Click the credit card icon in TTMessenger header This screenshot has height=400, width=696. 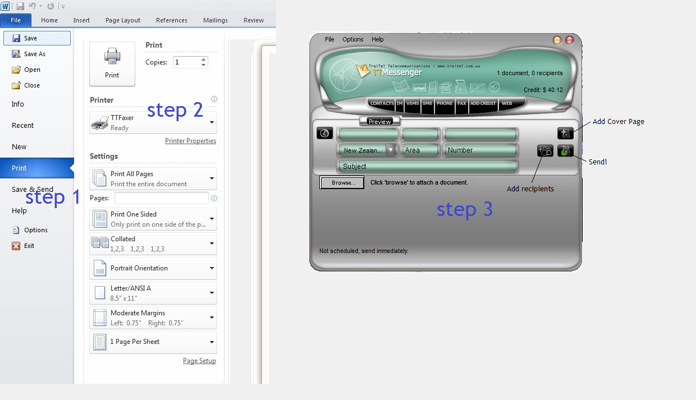click(478, 88)
